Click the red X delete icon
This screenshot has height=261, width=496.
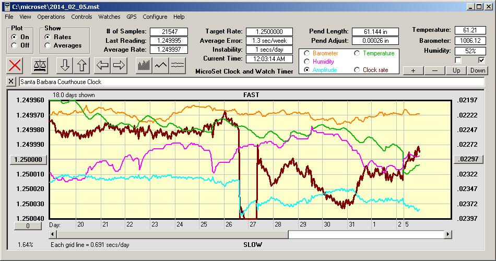(15, 65)
